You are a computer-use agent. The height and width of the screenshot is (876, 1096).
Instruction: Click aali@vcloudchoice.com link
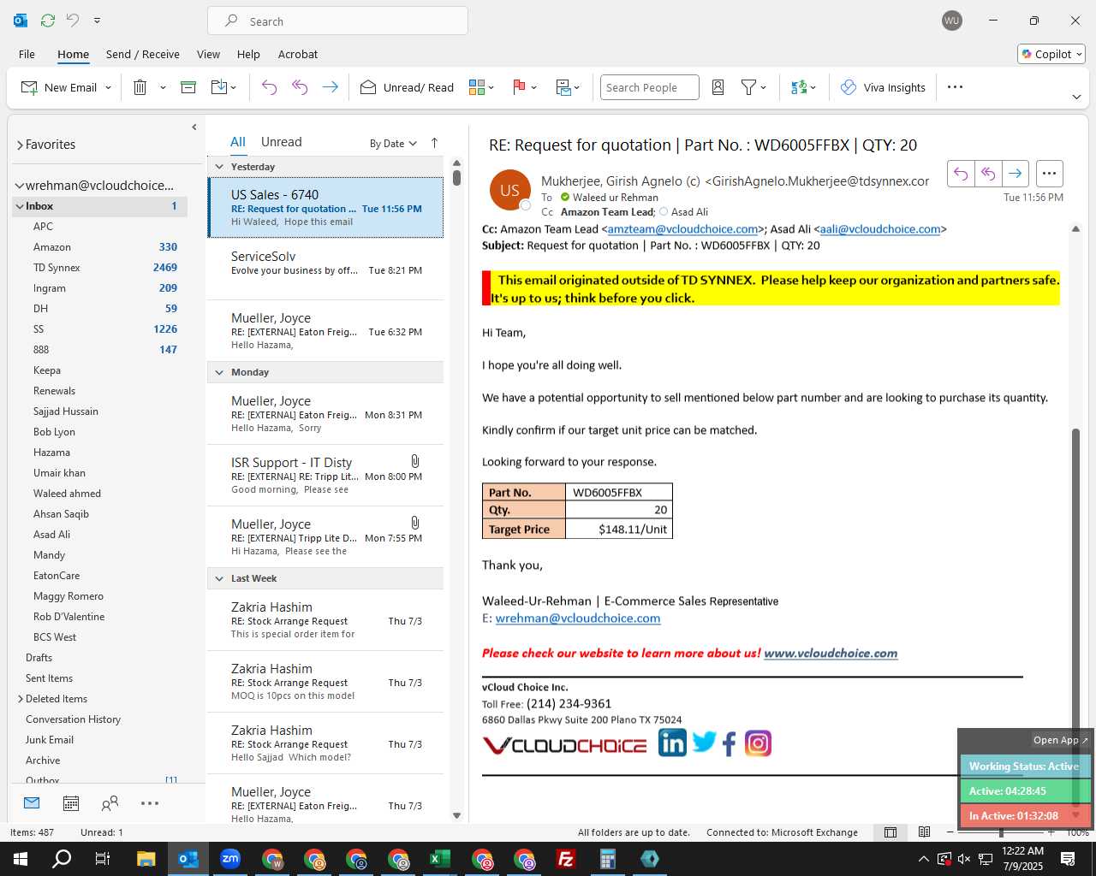click(880, 229)
